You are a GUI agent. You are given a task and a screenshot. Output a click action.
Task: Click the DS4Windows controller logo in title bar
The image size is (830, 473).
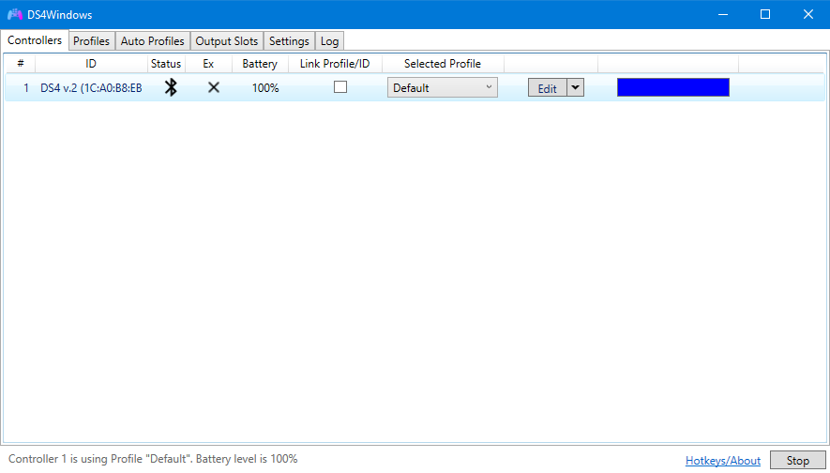[15, 14]
